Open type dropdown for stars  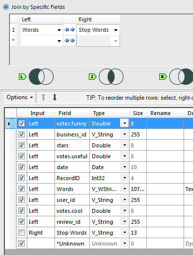[x=125, y=145]
